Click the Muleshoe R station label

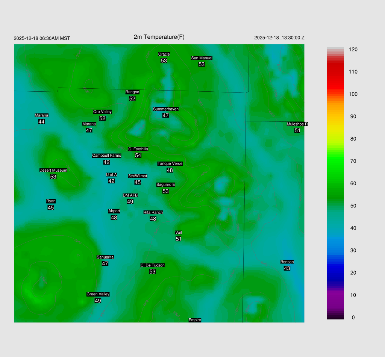[297, 124]
